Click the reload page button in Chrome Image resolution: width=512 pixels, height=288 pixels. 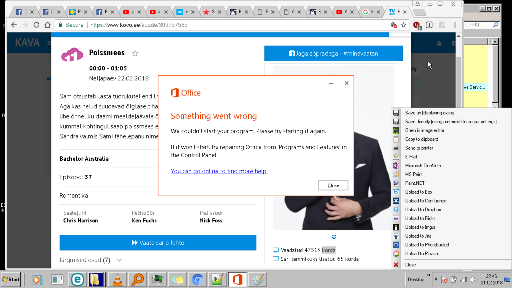36,25
